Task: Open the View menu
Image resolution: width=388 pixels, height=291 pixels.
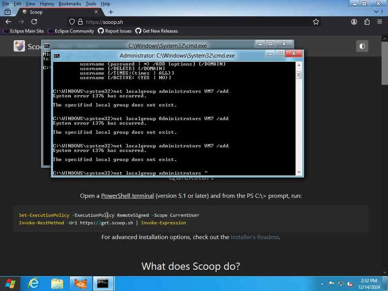Action: click(x=30, y=4)
